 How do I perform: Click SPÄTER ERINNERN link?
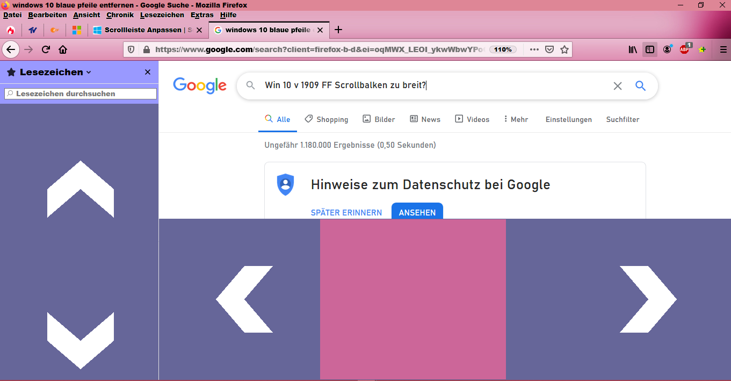pos(346,213)
